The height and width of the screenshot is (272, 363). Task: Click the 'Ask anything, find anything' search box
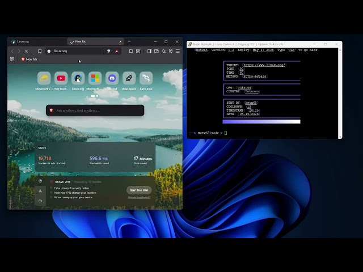pyautogui.click(x=95, y=110)
